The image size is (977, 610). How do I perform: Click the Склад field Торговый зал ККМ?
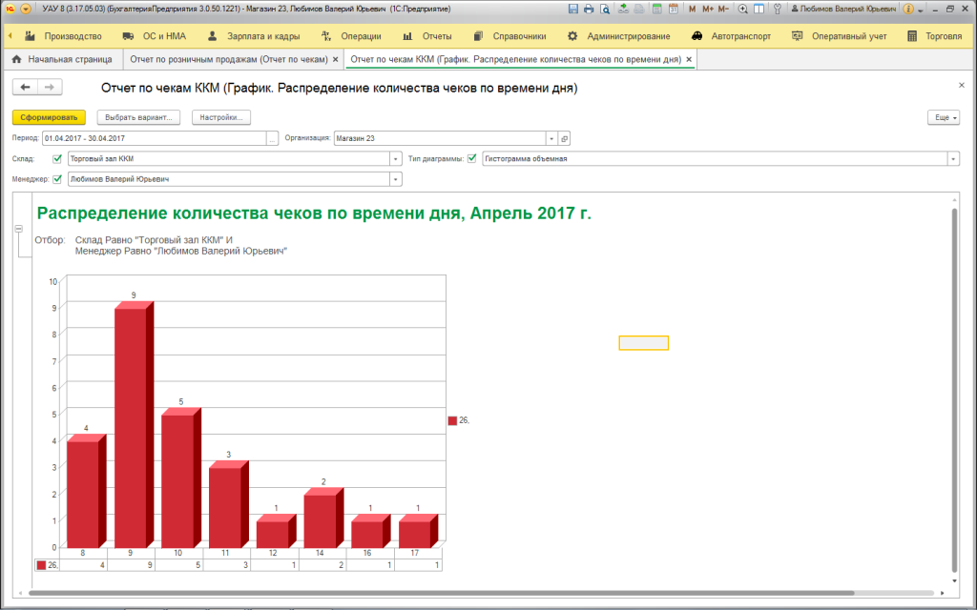tap(229, 159)
